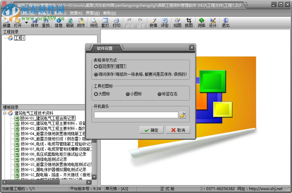Image resolution: width=292 pixels, height=193 pixels.
Task: Open the 系统(S) menu
Action: click(x=59, y=13)
